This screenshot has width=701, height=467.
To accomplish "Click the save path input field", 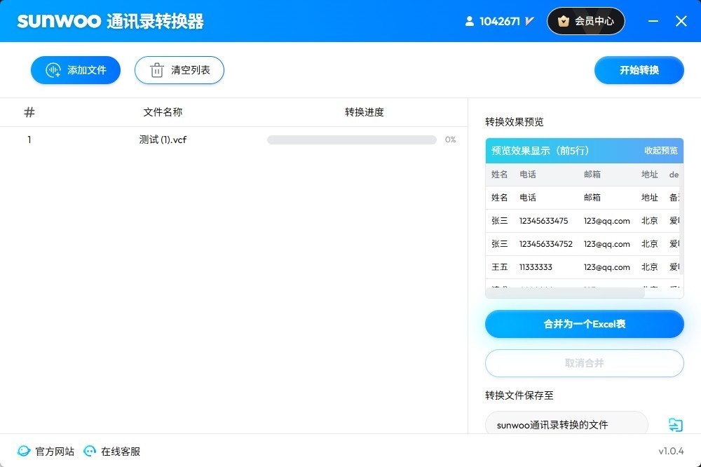I will pos(566,424).
